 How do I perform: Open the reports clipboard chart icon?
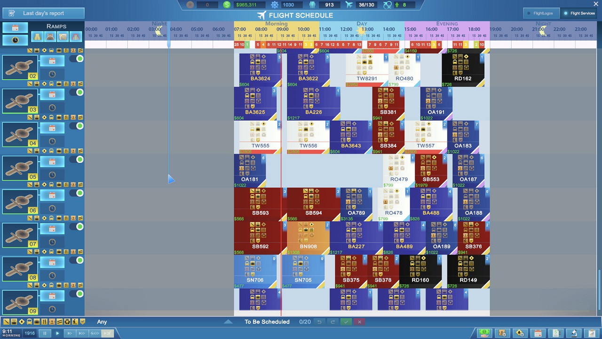coord(592,333)
